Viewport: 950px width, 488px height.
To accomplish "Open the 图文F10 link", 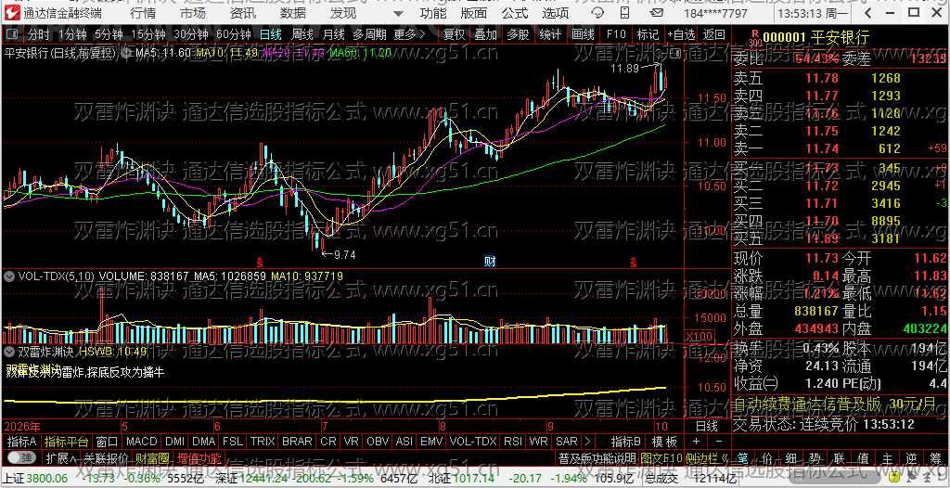I will [661, 457].
